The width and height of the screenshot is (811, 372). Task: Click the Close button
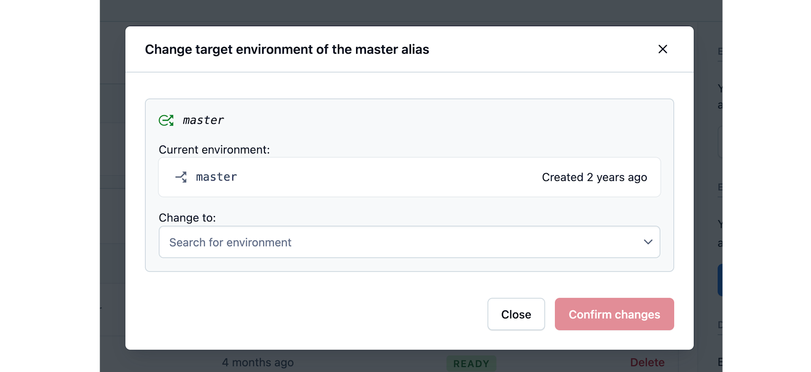pyautogui.click(x=516, y=314)
